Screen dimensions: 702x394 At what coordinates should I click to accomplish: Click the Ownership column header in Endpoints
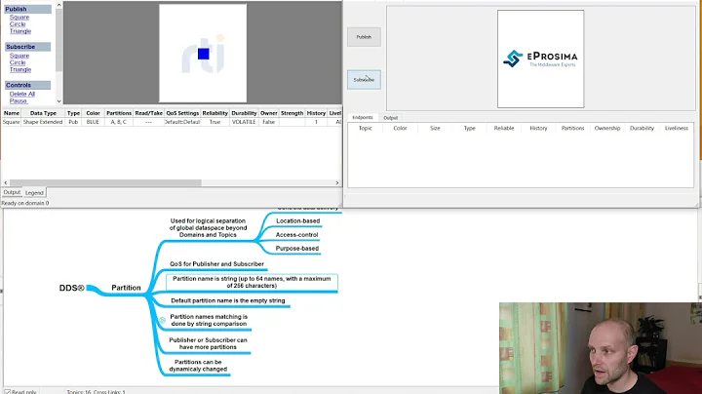[607, 128]
